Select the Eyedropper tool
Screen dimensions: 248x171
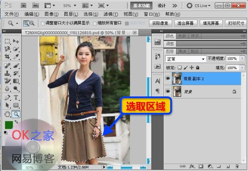pos(16,57)
